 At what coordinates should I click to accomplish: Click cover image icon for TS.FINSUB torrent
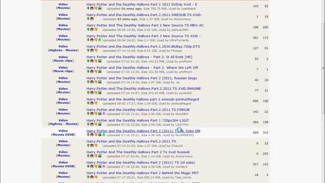click(100, 114)
